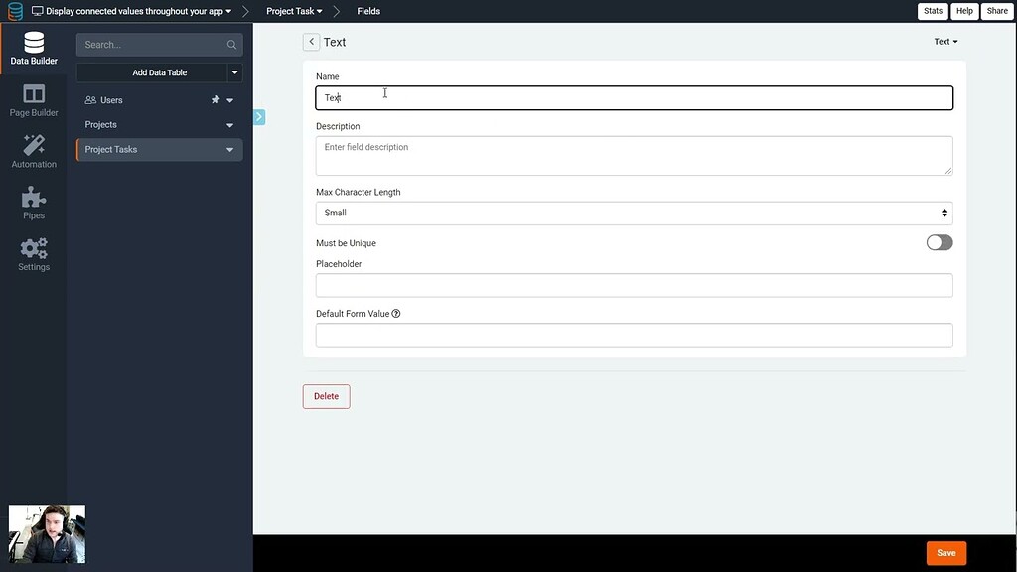This screenshot has height=572, width=1017.
Task: Click the app logo in top-left corner
Action: coord(14,11)
